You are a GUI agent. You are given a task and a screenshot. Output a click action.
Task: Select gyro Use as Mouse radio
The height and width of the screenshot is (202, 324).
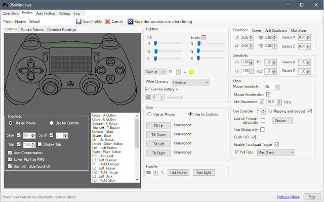point(149,114)
